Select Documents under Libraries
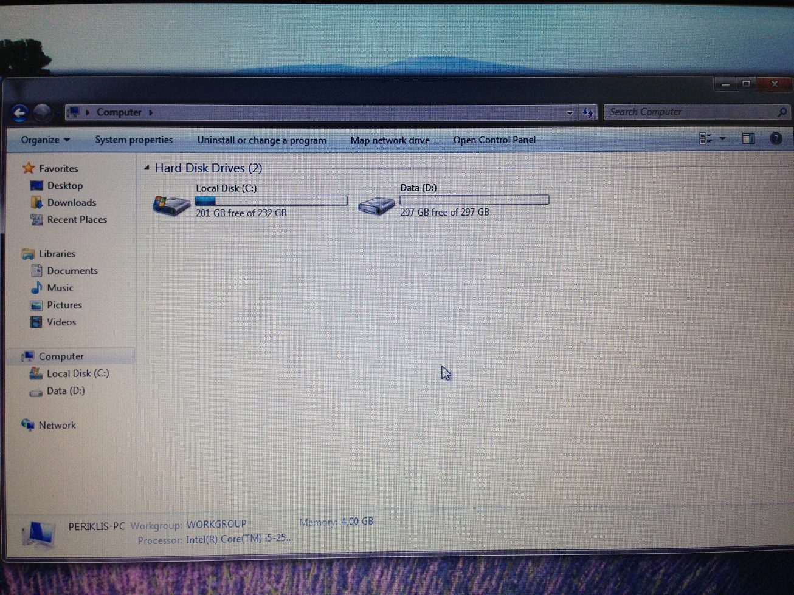This screenshot has width=794, height=595. tap(72, 271)
